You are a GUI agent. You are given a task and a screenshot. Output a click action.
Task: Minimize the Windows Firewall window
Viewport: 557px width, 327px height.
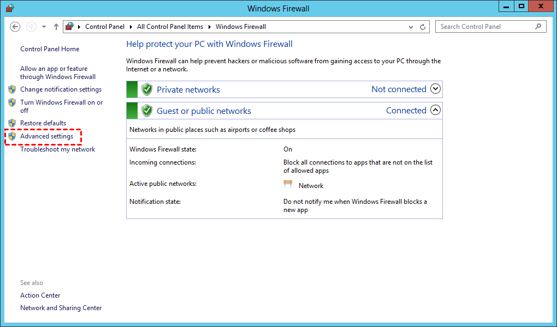[x=506, y=7]
